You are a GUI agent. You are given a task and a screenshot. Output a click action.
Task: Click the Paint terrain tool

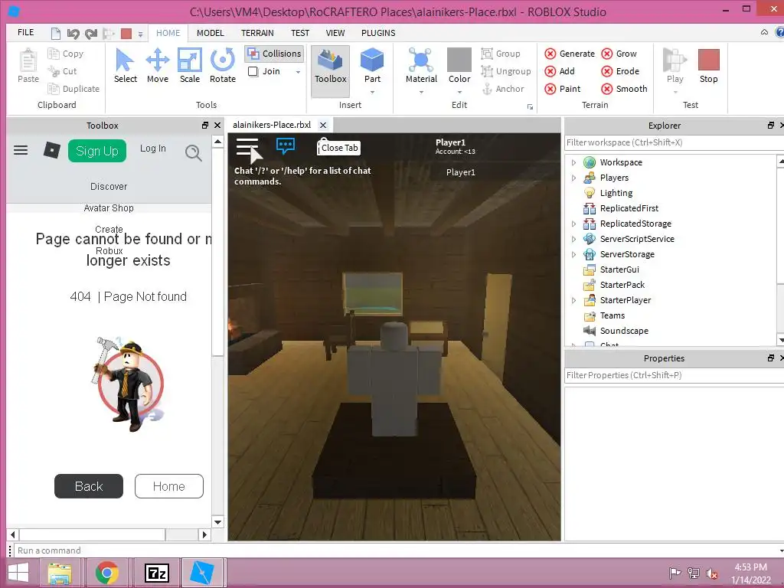click(x=563, y=89)
